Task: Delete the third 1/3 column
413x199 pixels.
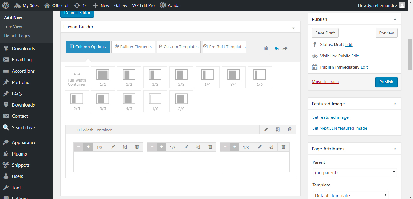Action: pos(283,147)
